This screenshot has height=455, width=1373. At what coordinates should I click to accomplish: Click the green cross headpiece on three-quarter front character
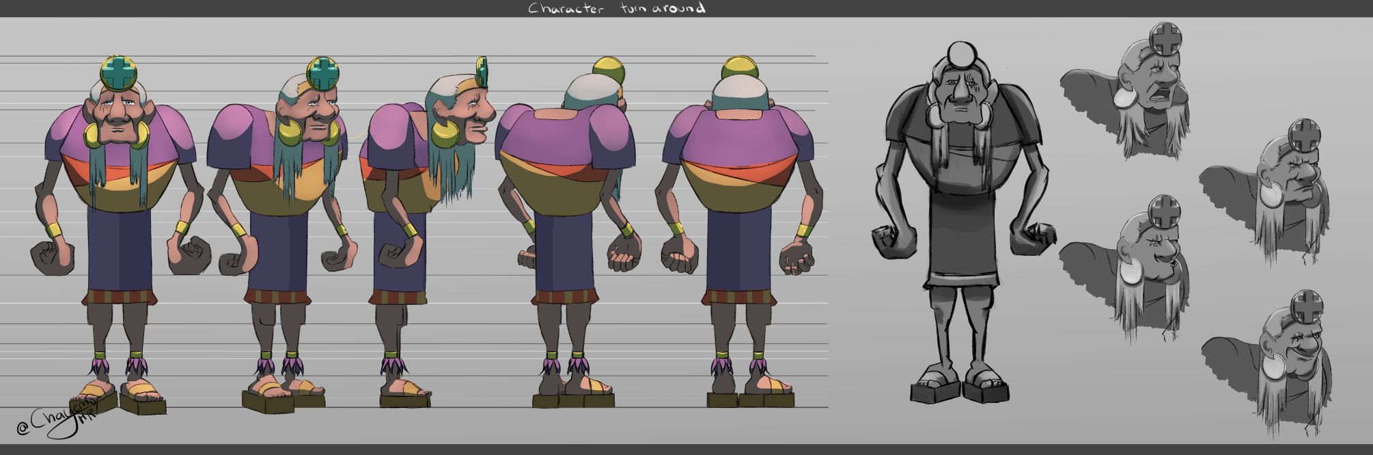[x=322, y=72]
